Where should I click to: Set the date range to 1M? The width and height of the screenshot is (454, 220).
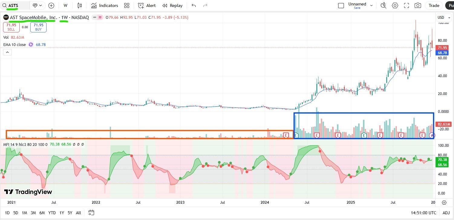tap(24, 213)
